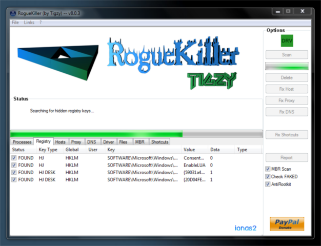Open the File menu
This screenshot has width=321, height=246.
(x=15, y=23)
